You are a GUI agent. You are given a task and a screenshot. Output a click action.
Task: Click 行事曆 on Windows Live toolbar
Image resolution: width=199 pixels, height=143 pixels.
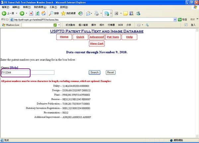(111, 25)
